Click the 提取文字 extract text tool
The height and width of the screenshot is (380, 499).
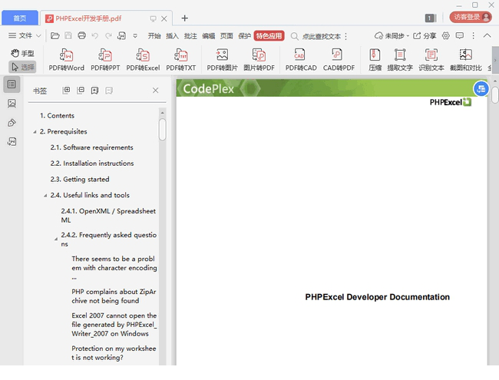(x=400, y=60)
